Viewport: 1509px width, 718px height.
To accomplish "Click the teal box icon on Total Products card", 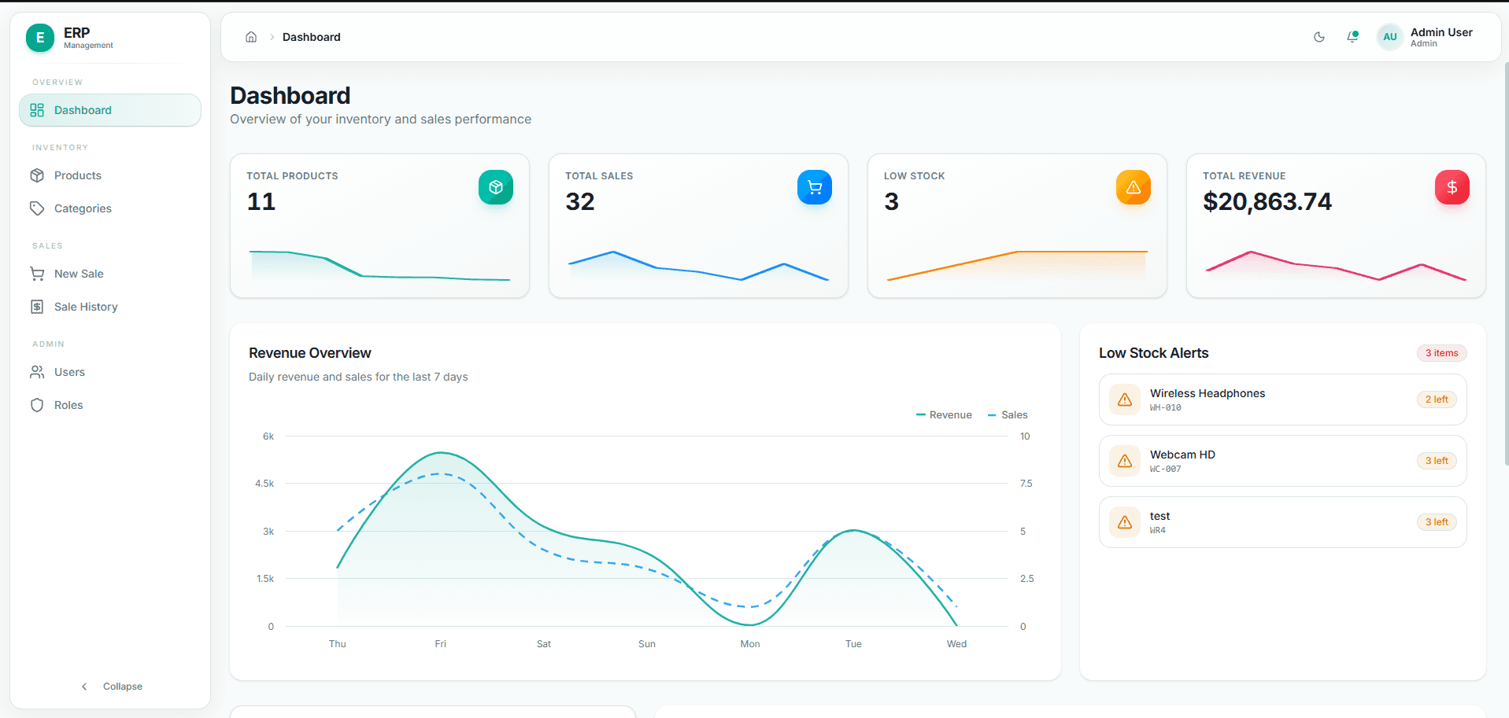I will pyautogui.click(x=496, y=187).
